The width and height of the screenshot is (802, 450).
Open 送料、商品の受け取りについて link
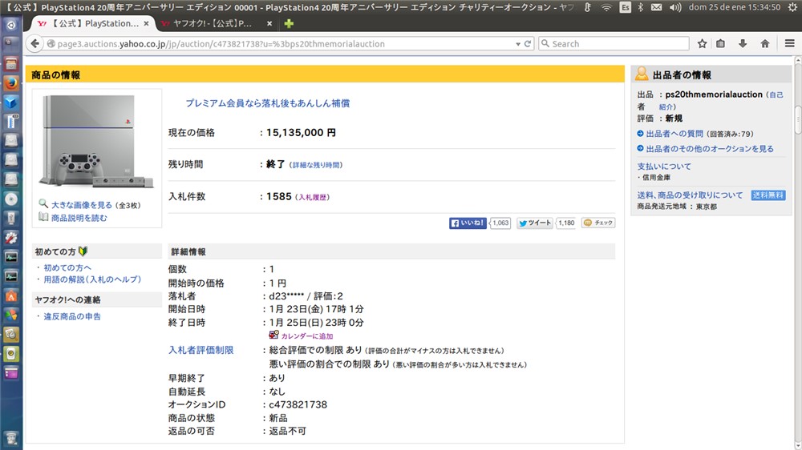[x=690, y=195]
